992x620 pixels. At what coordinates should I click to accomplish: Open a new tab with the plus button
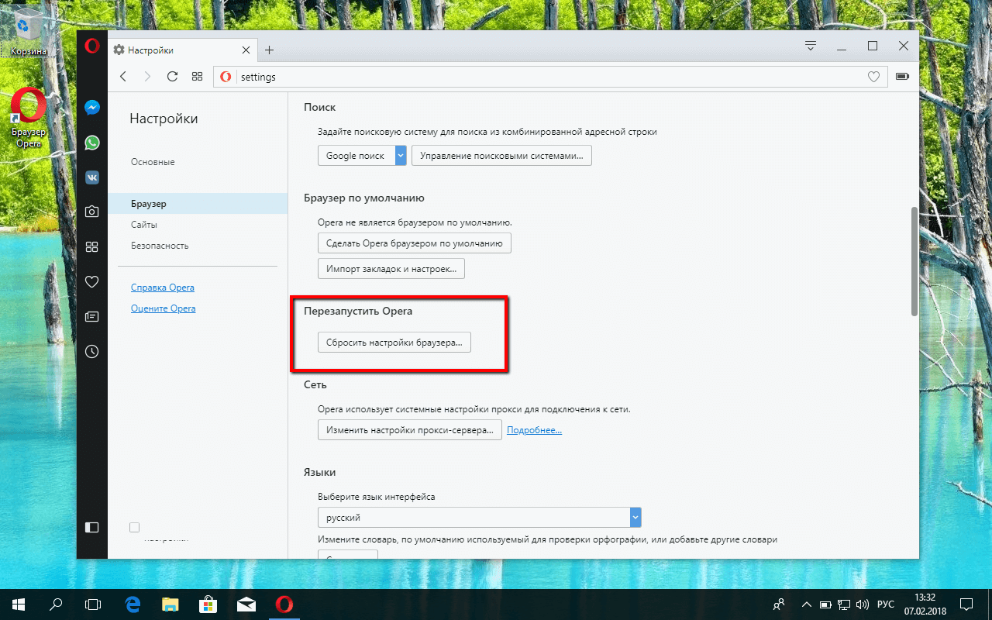269,50
